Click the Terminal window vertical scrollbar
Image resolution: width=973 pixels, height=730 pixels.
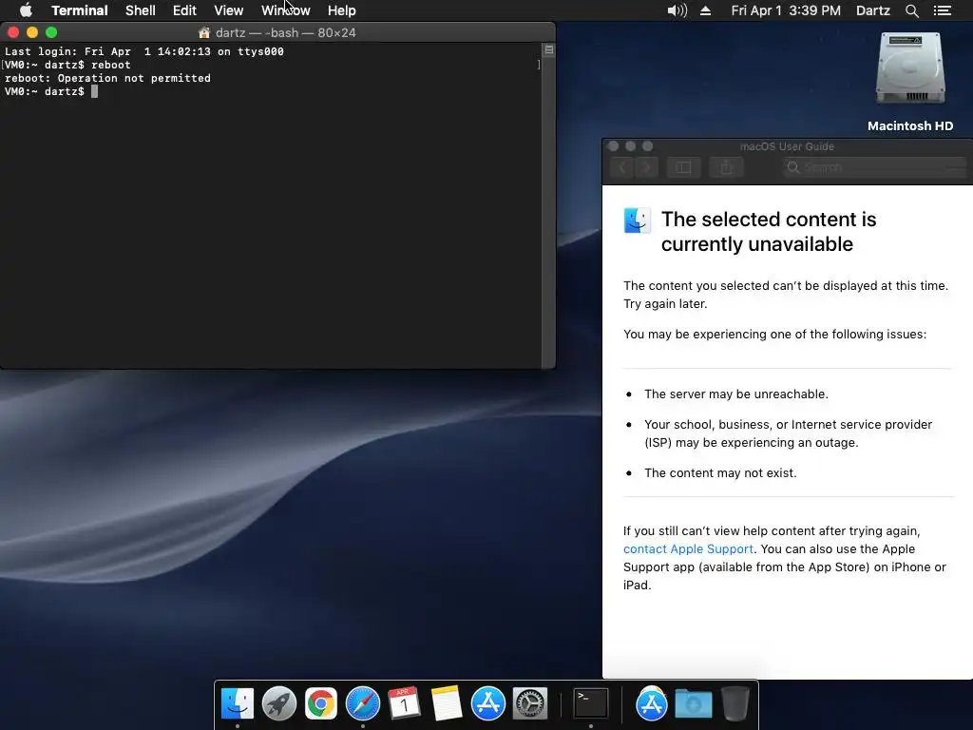click(548, 205)
